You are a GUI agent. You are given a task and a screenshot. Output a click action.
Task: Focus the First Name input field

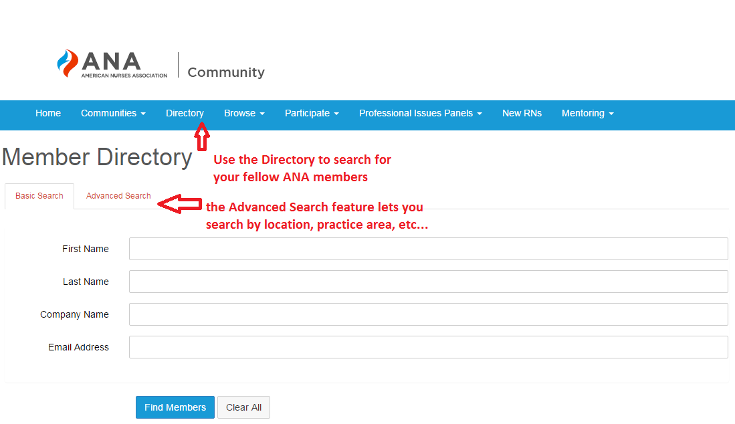pyautogui.click(x=429, y=249)
